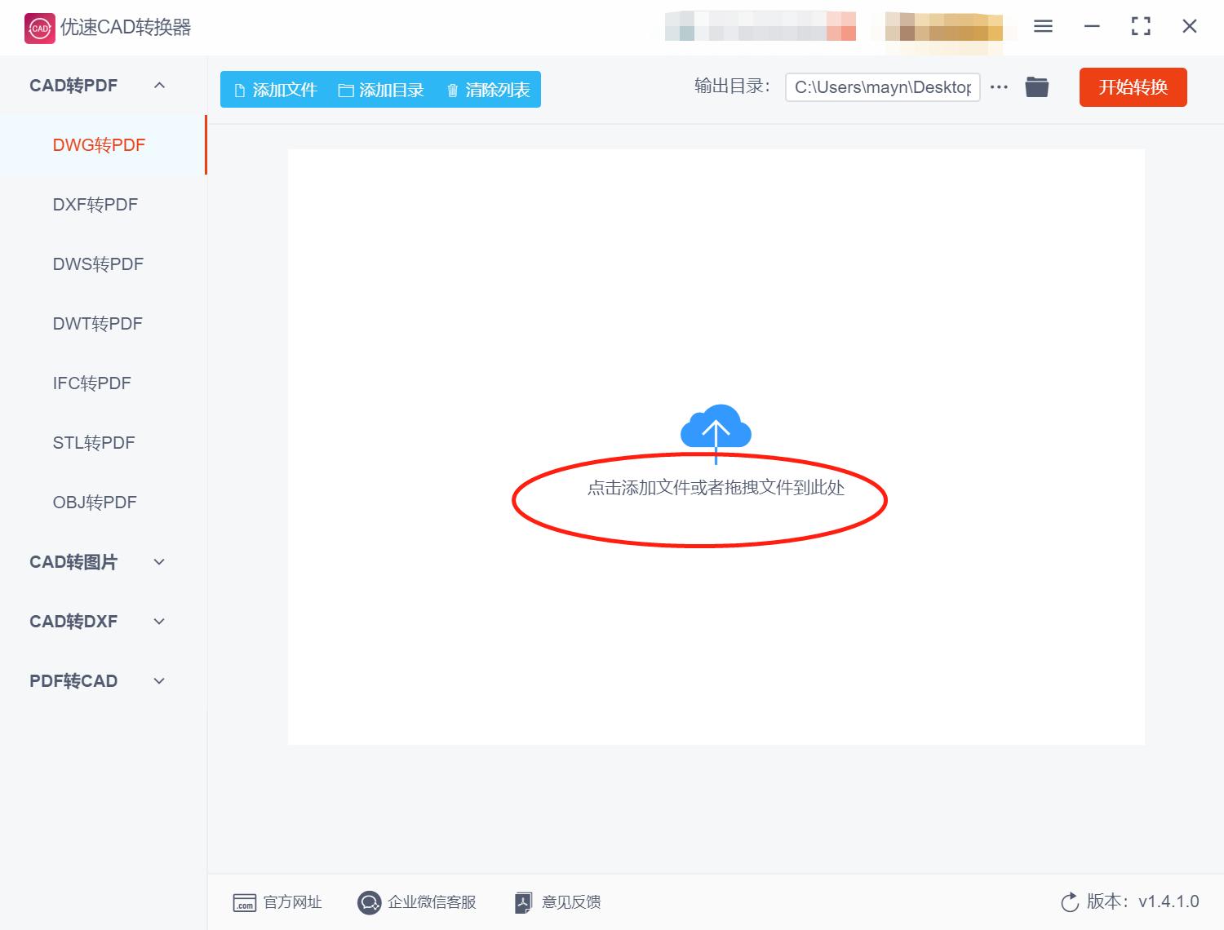
Task: Select the STL转PDF option
Action: point(94,442)
